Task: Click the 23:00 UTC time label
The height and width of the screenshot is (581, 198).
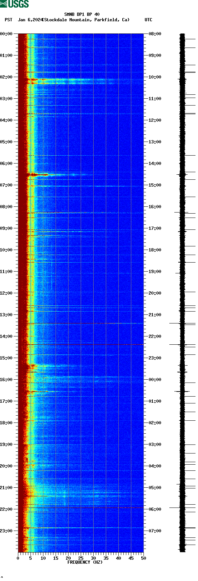Action: [155, 358]
